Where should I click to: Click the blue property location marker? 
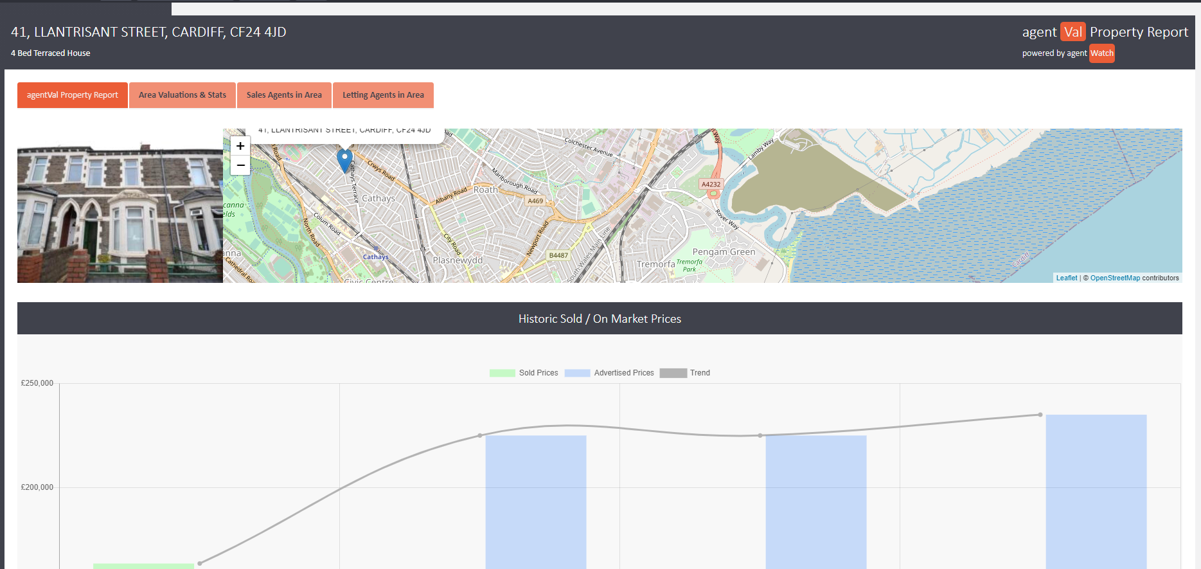pyautogui.click(x=344, y=159)
